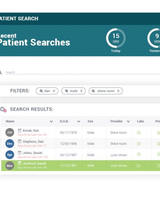Click the view link under 9 Yesterday

click(x=157, y=41)
